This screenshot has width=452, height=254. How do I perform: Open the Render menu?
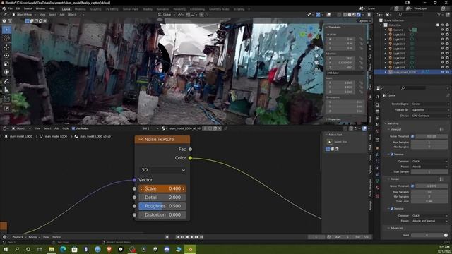28,9
